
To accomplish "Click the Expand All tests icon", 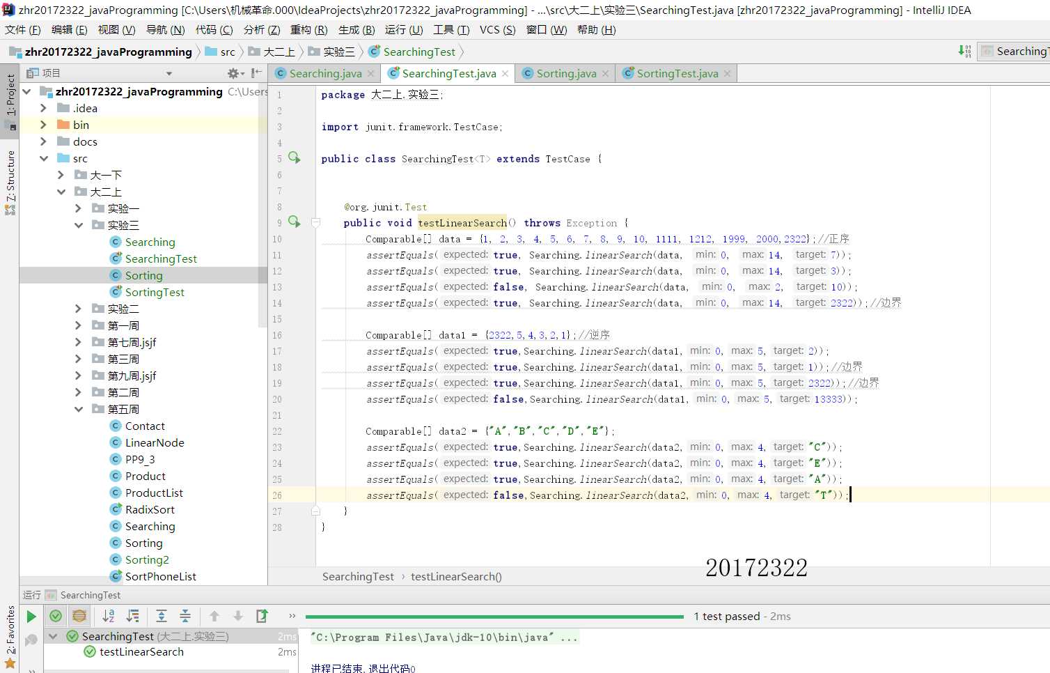I will [162, 617].
